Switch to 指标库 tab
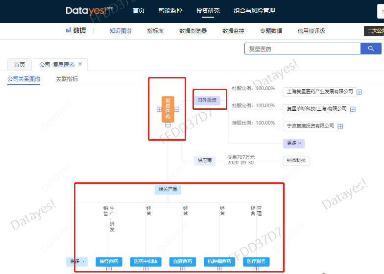The width and height of the screenshot is (384, 274). [155, 31]
